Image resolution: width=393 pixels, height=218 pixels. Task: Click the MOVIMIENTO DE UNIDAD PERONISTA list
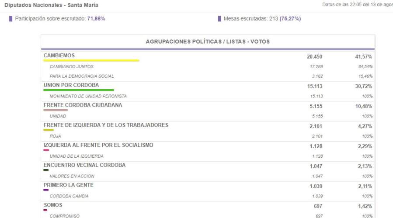click(88, 96)
